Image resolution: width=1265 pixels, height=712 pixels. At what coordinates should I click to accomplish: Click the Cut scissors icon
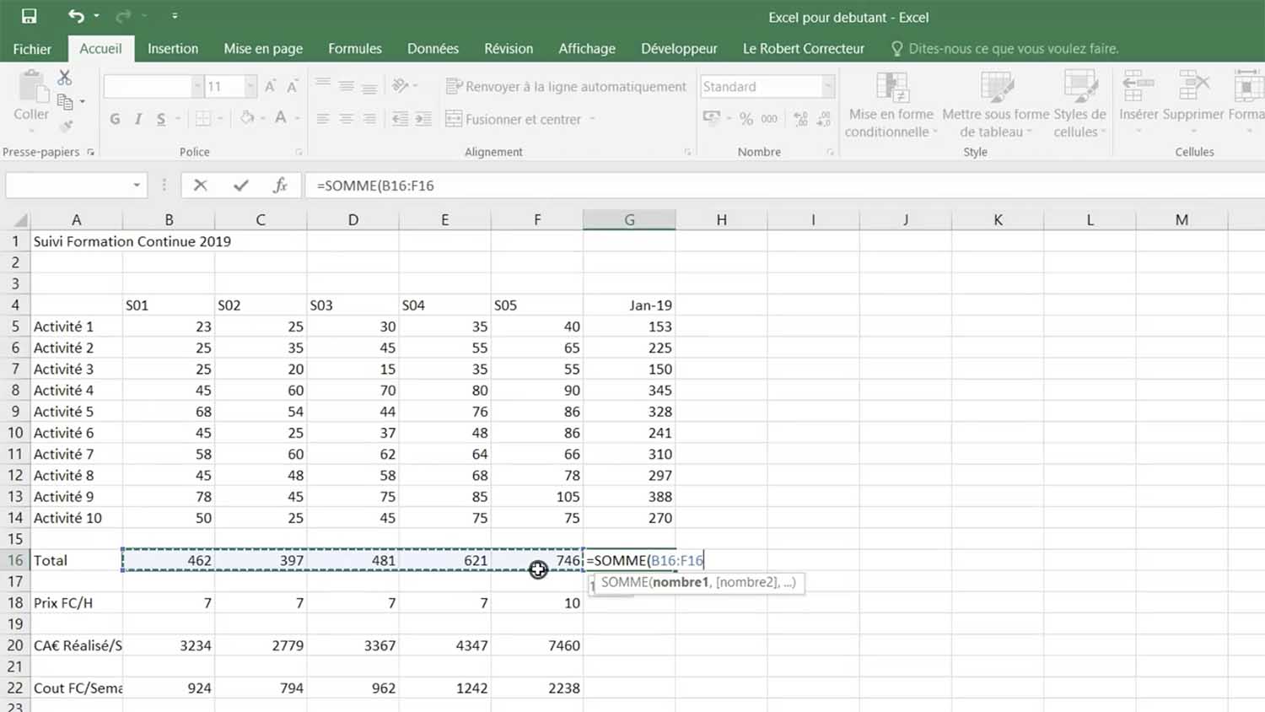pos(65,78)
